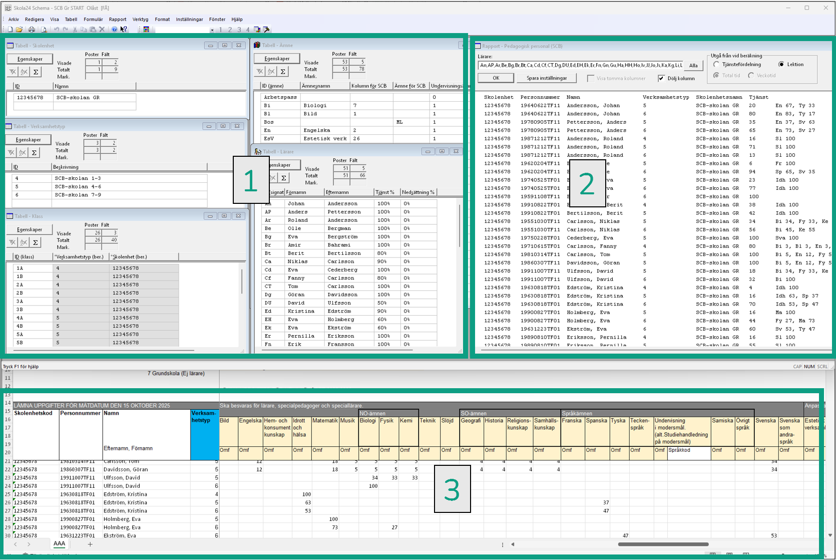Click the Spara inställningar button
Viewport: 836px width, 560px height.
tap(547, 78)
